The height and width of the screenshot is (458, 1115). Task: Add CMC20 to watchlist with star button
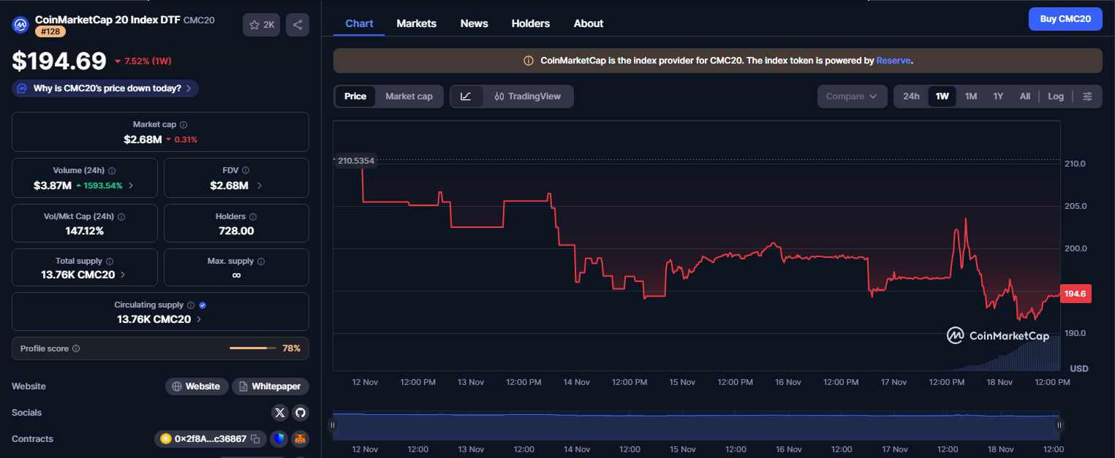click(x=262, y=25)
